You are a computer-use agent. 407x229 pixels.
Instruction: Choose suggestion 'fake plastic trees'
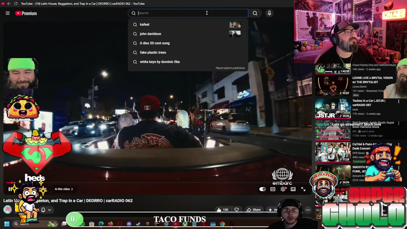point(153,52)
